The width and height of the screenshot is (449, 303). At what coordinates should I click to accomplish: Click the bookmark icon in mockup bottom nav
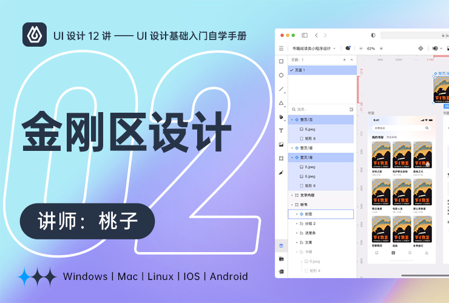tap(410, 253)
